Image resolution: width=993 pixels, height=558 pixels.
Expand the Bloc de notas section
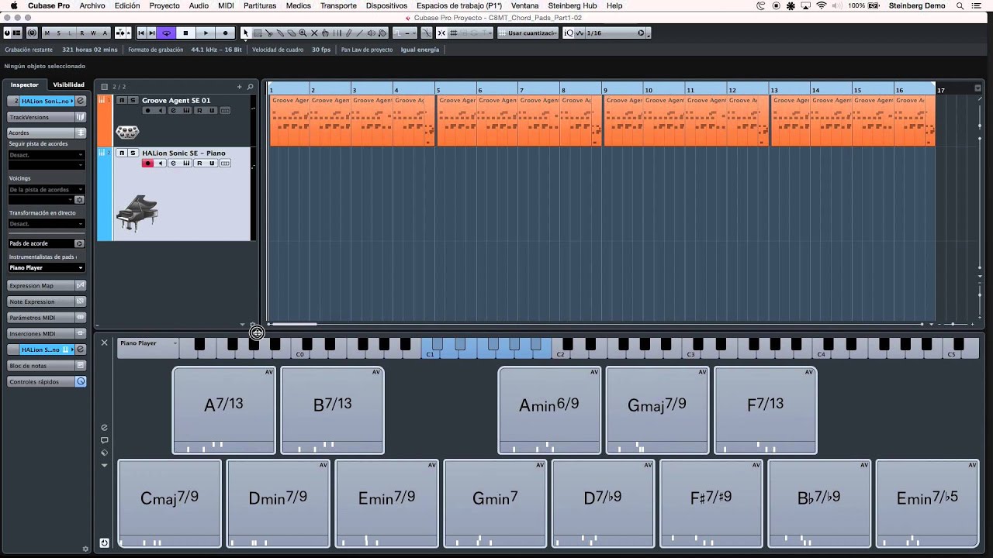coord(47,366)
